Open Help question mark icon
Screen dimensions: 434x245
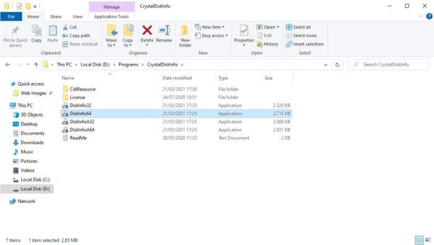tap(429, 17)
